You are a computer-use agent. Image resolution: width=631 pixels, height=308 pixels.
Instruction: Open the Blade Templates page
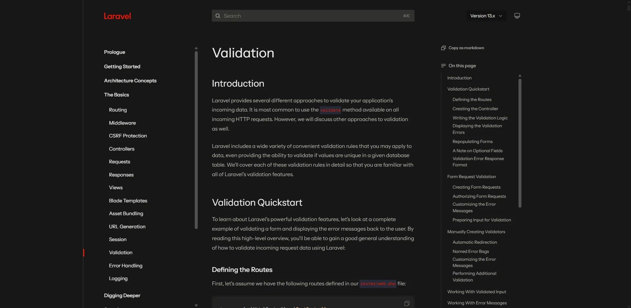(x=128, y=201)
